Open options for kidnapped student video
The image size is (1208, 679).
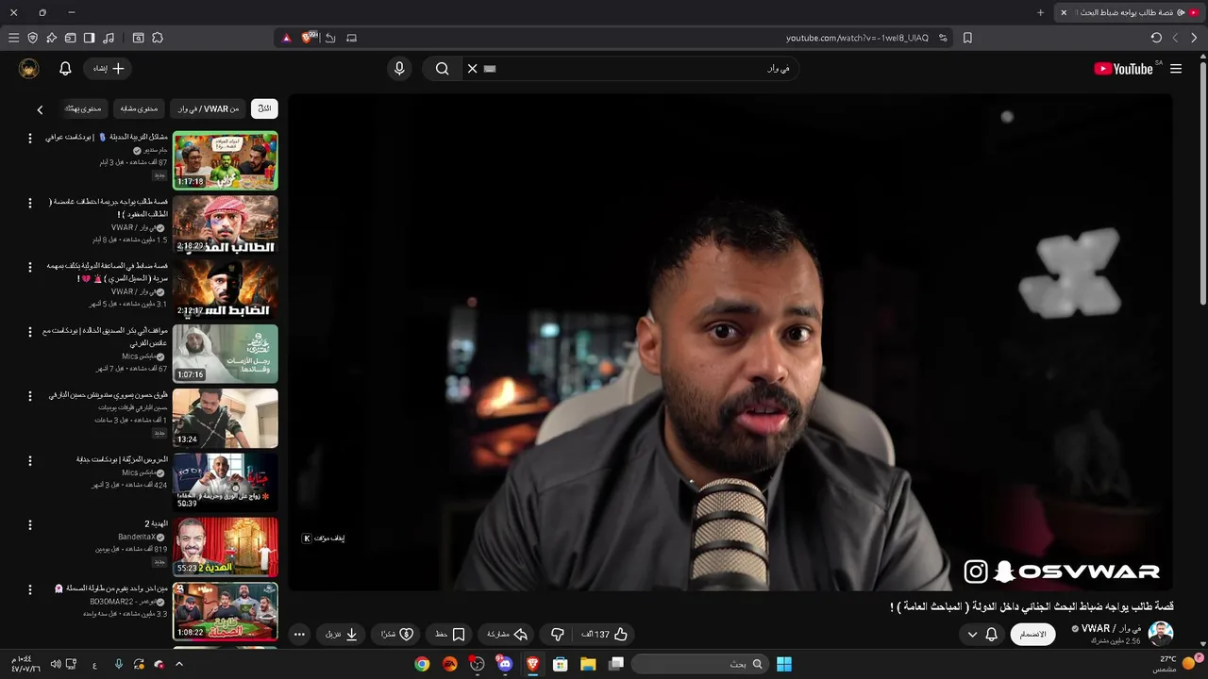pos(29,203)
